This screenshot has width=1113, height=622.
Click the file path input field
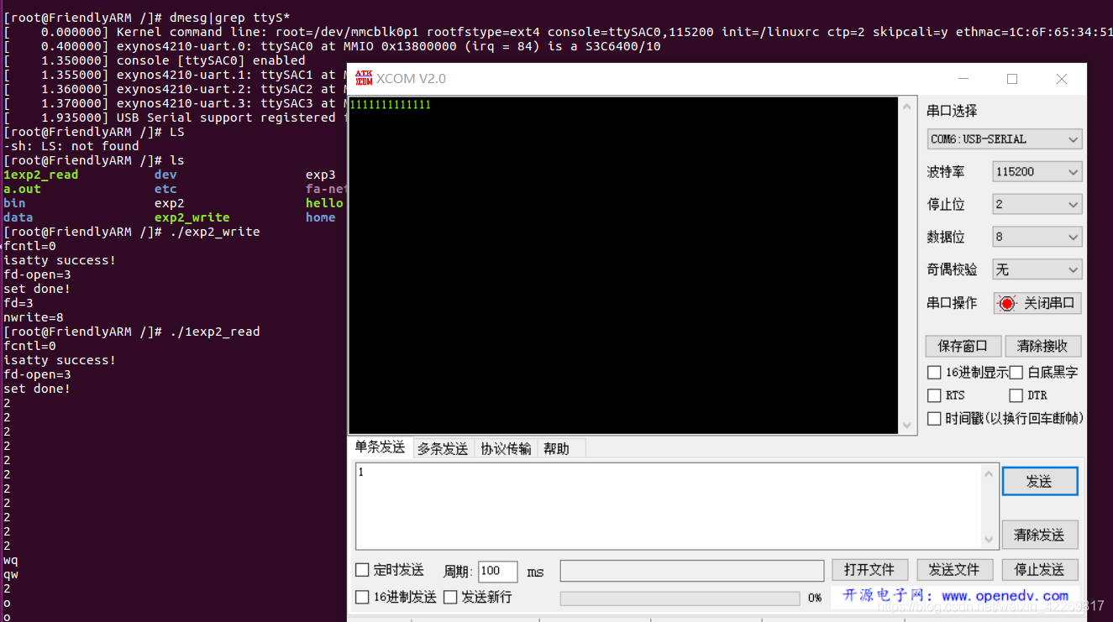click(x=692, y=571)
